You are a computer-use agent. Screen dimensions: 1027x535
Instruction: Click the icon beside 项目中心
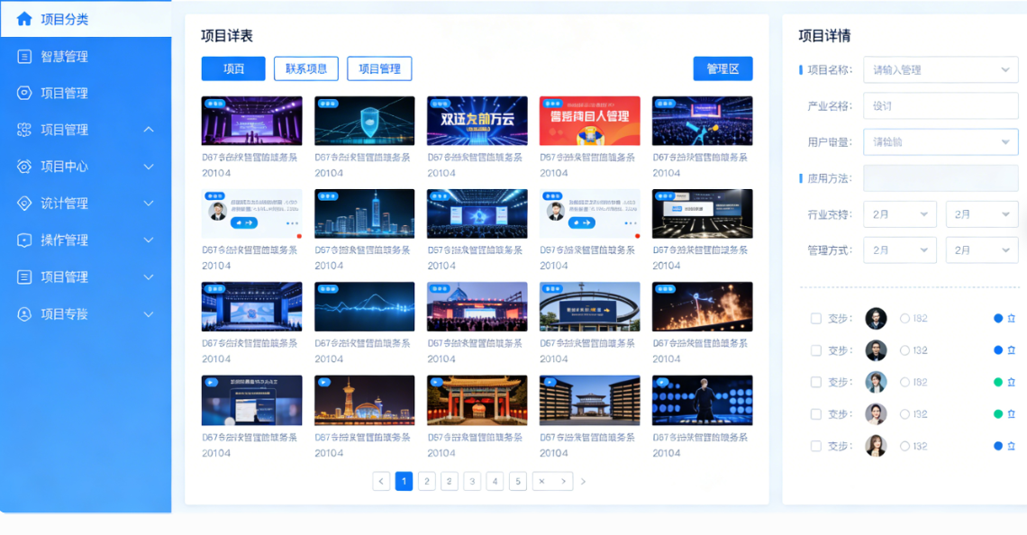tap(24, 167)
